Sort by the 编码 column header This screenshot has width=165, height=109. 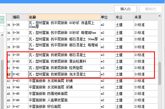pos(20,17)
